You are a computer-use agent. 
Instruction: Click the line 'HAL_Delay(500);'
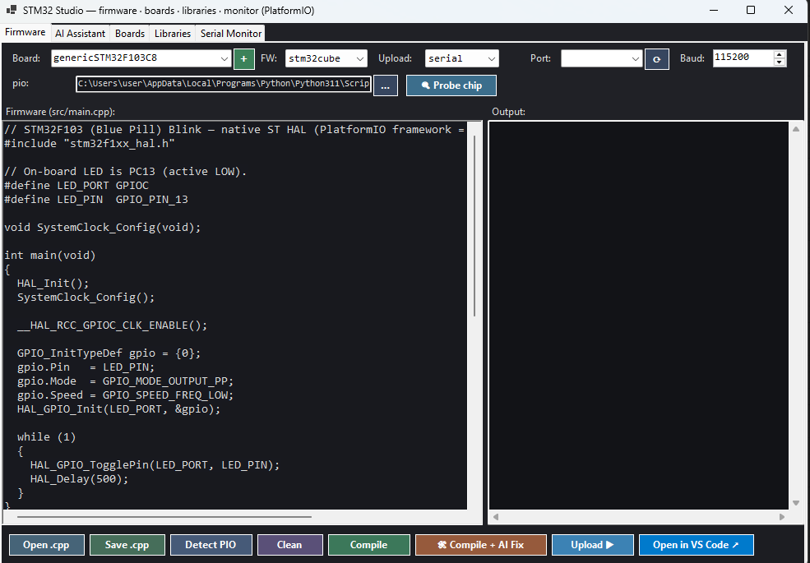[x=79, y=479]
